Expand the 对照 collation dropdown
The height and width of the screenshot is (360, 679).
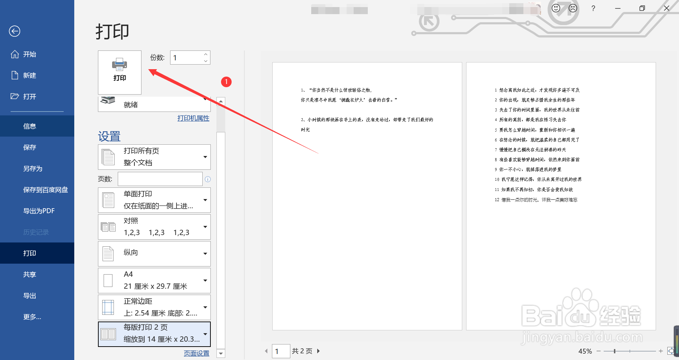[x=154, y=227]
